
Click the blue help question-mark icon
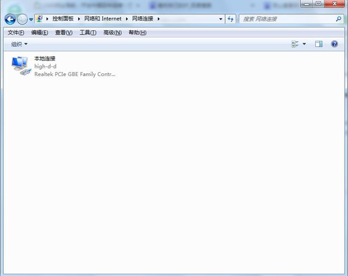pyautogui.click(x=334, y=44)
